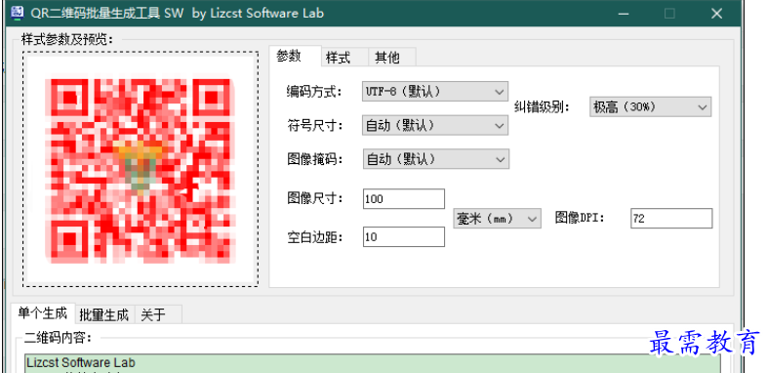The height and width of the screenshot is (373, 768).
Task: Open the 毫米 (mm) unit dropdown
Action: (x=497, y=218)
